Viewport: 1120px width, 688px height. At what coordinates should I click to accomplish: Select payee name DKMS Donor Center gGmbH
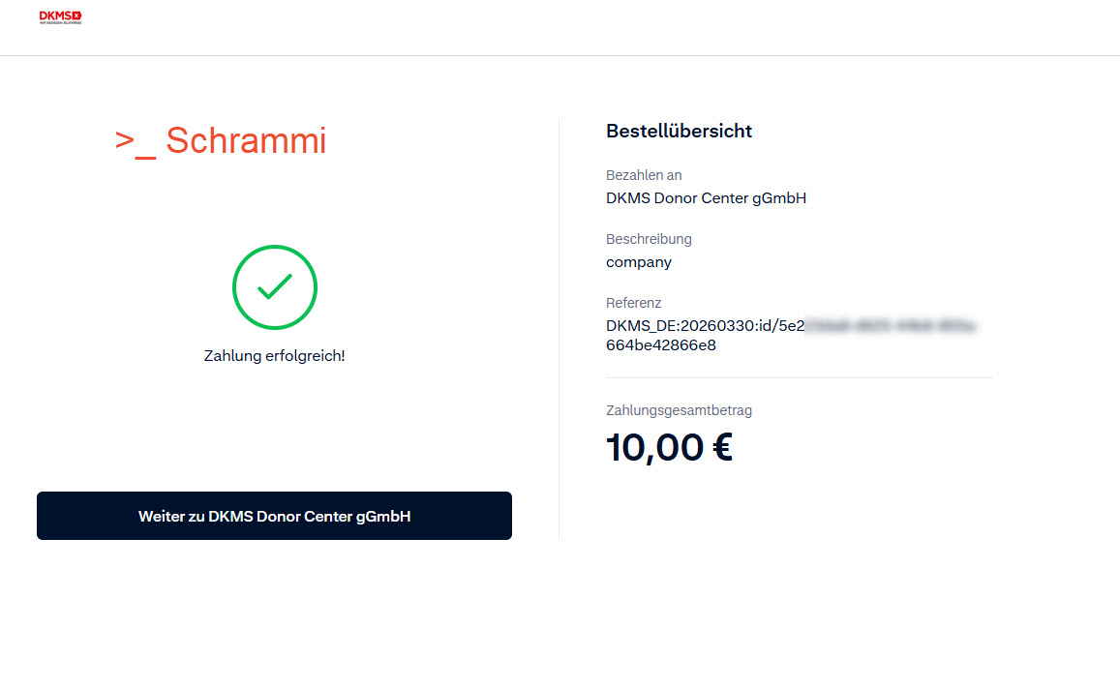coord(706,198)
